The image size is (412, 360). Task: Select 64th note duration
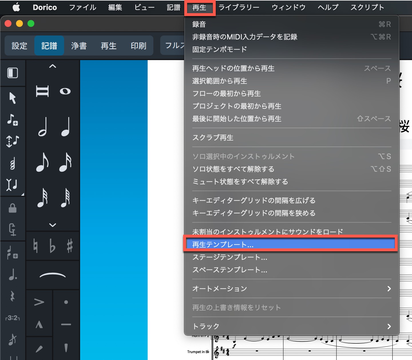(65, 198)
